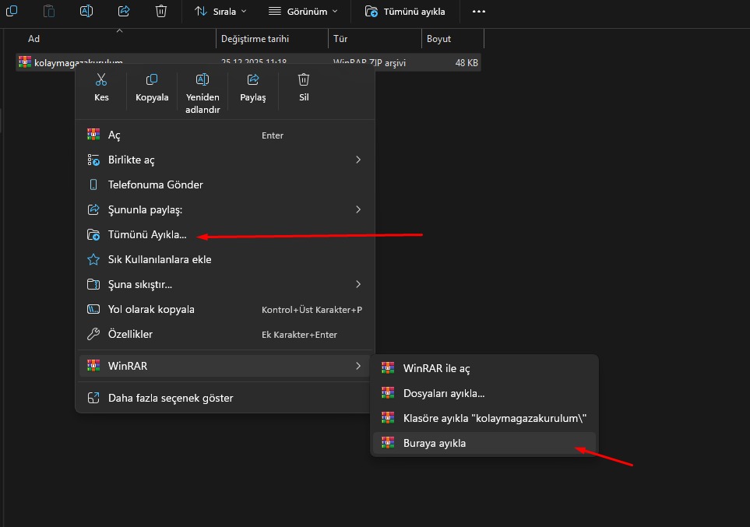750x527 pixels.
Task: Click Daha fazla seçenek göster
Action: 171,398
